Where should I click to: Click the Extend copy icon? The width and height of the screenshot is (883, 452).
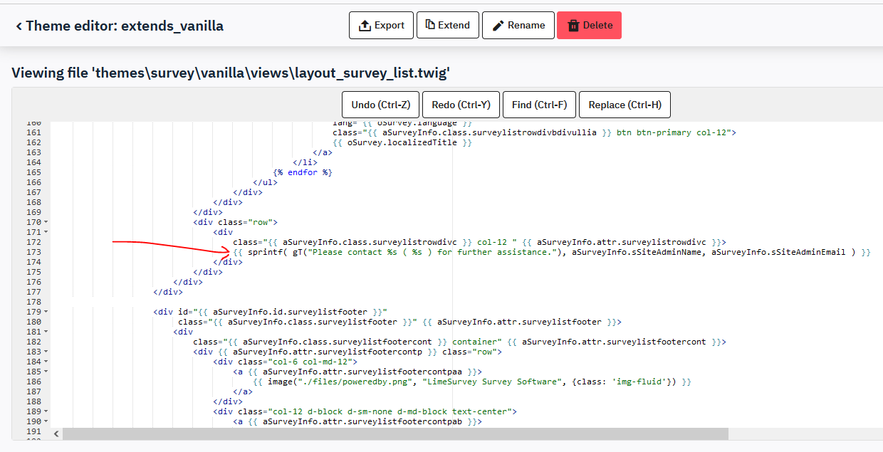pyautogui.click(x=430, y=25)
